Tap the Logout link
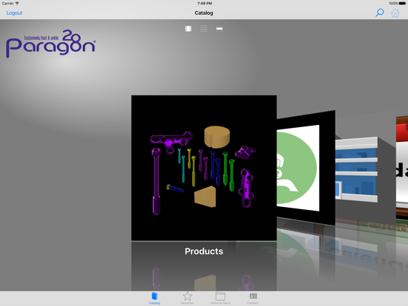 (x=14, y=13)
